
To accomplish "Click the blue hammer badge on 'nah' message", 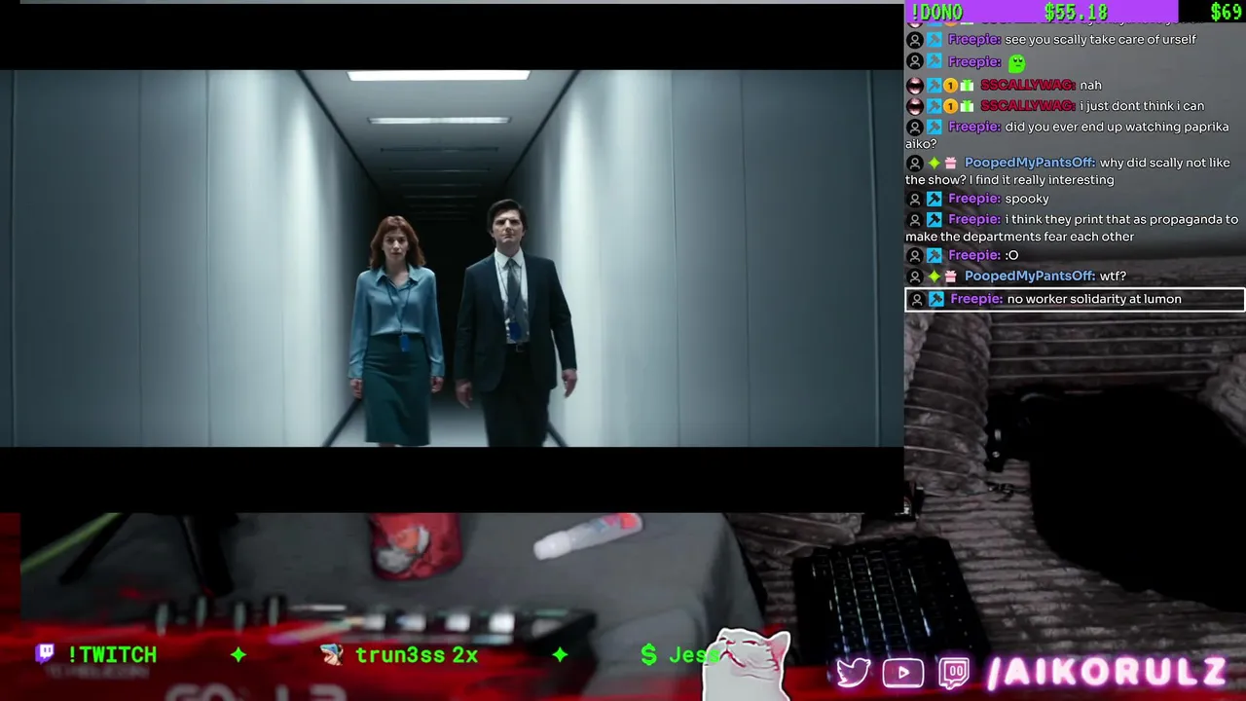I will 934,85.
